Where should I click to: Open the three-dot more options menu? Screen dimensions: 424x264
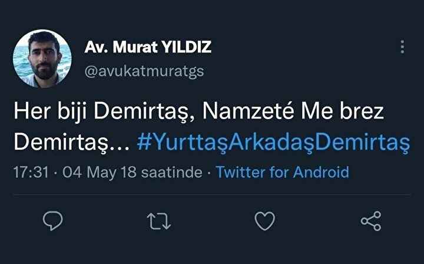coord(402,47)
